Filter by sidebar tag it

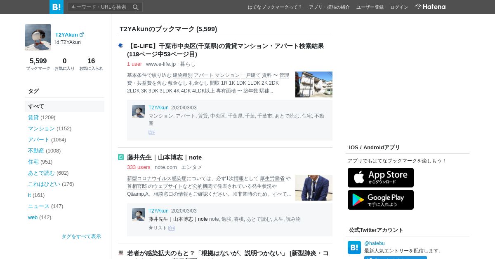(x=29, y=195)
